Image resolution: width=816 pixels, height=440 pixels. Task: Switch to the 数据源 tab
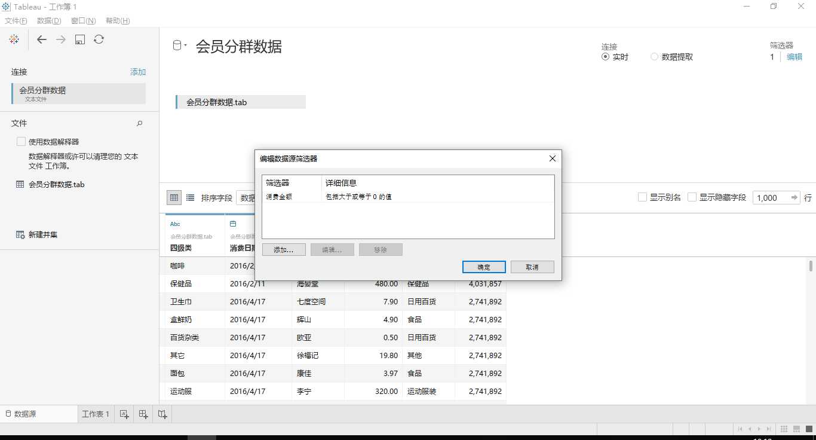point(39,414)
